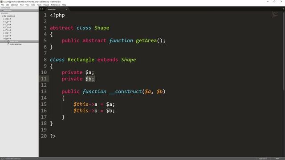The width and height of the screenshot is (285, 160).
Task: Click the root project folder icon
Action: point(5,16)
